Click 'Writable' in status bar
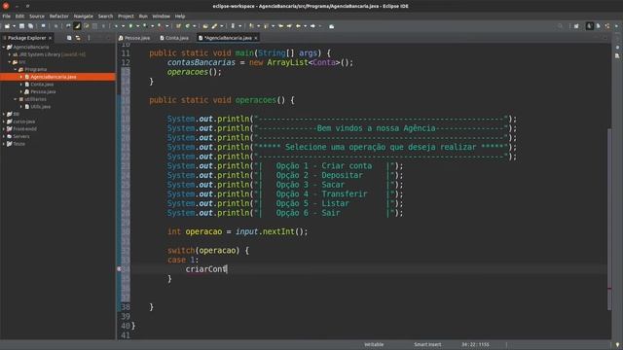The height and width of the screenshot is (350, 623). [374, 344]
